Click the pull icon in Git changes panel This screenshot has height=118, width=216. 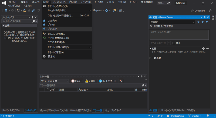[203, 22]
